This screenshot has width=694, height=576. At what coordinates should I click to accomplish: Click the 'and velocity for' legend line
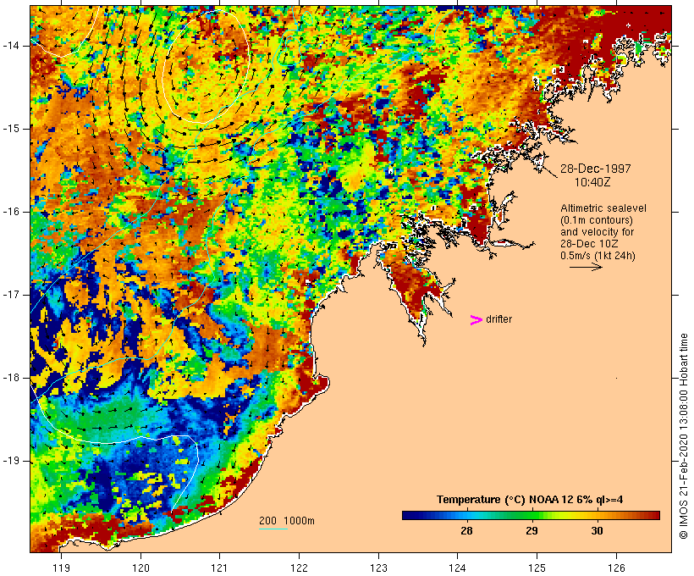tap(597, 232)
